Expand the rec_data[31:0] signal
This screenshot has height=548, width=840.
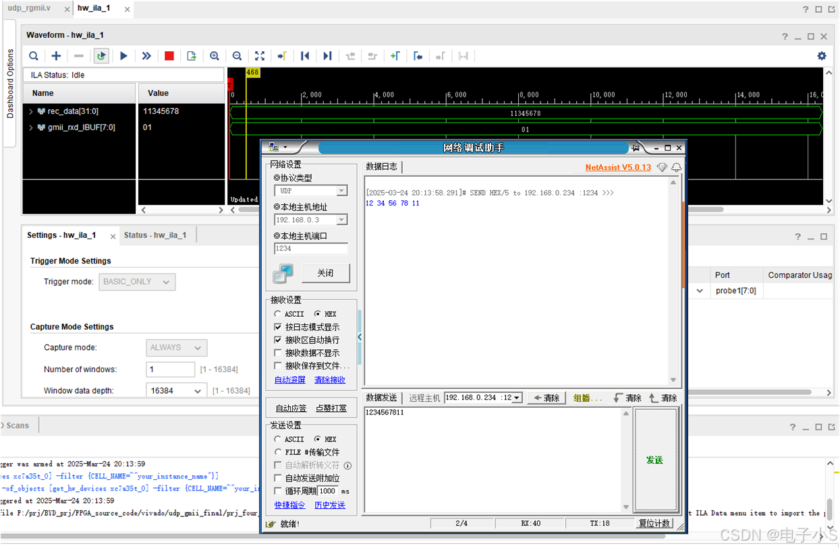tap(31, 111)
